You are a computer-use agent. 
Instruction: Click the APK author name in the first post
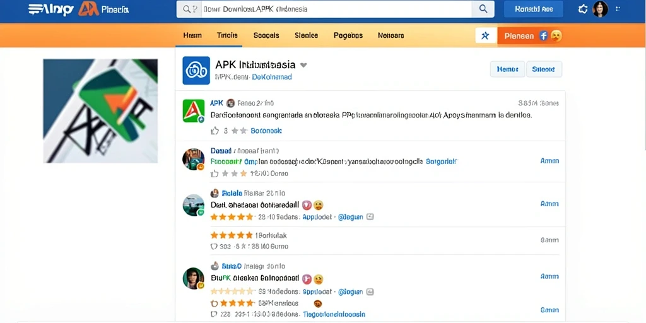pos(217,103)
